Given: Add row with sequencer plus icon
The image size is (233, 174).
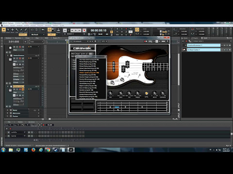Looking at the screenshot, I should point(7,129).
